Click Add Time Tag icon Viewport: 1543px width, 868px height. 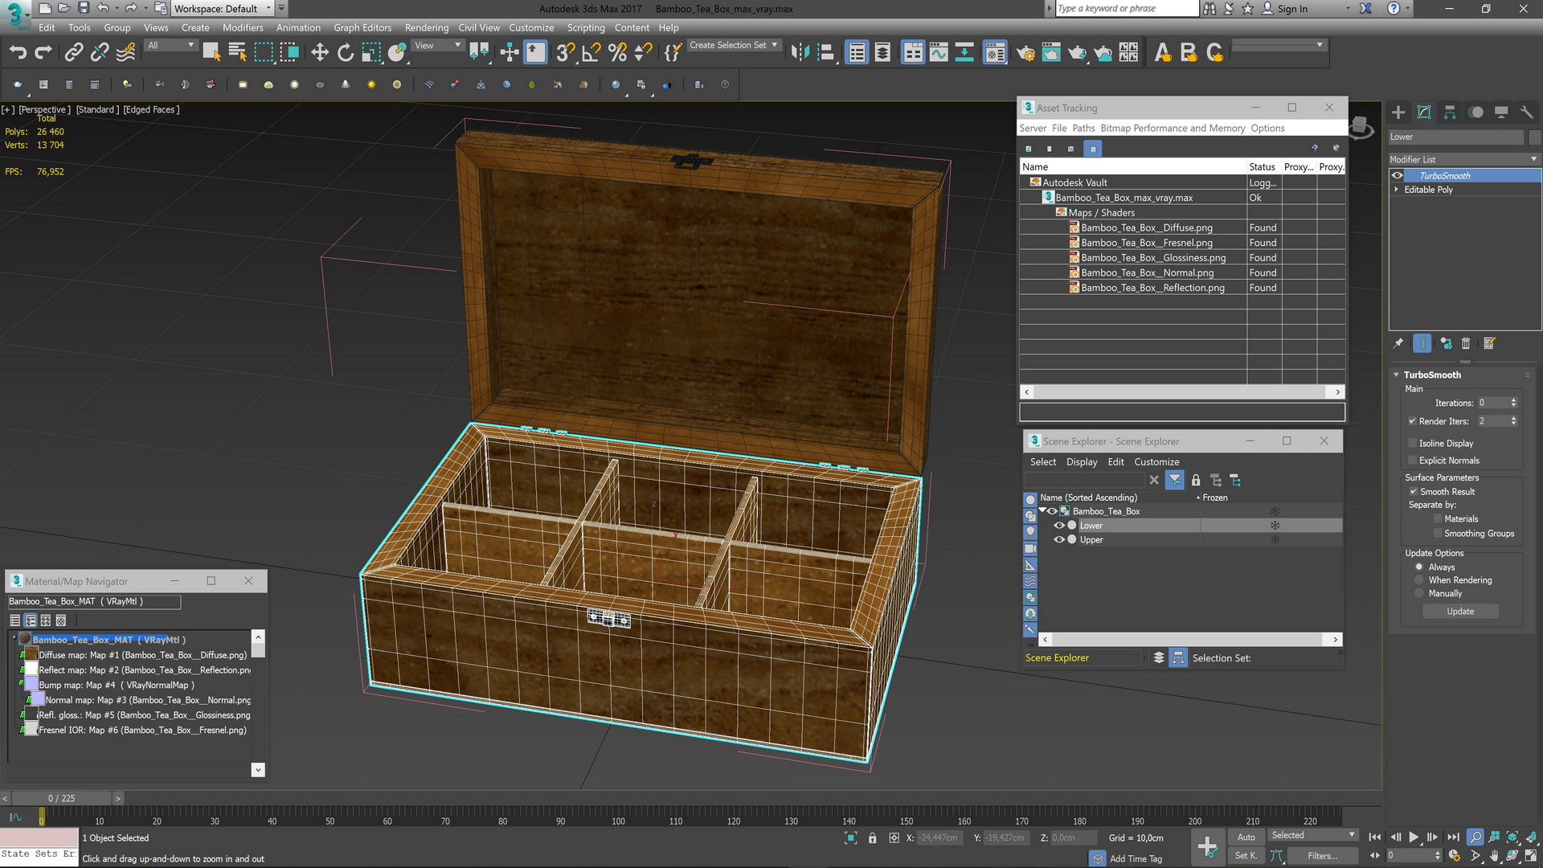point(1098,858)
